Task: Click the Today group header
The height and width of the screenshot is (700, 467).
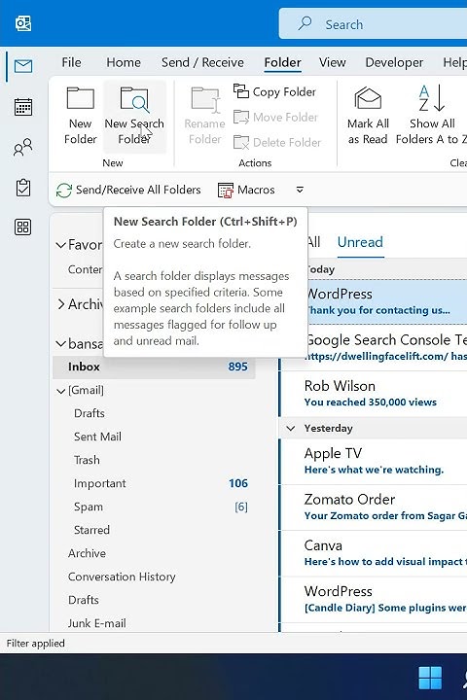Action: coord(387,269)
